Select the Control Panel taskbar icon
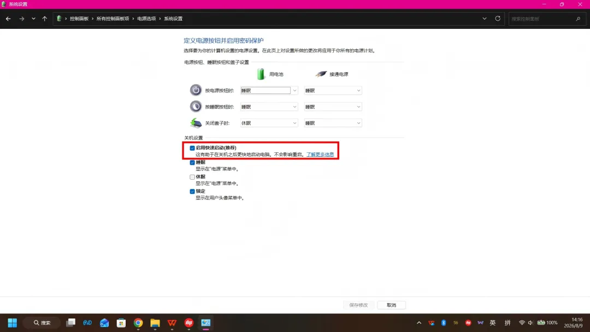 (x=206, y=323)
